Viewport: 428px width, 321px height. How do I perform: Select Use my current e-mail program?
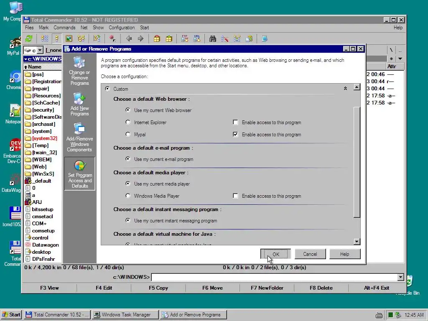pyautogui.click(x=128, y=159)
